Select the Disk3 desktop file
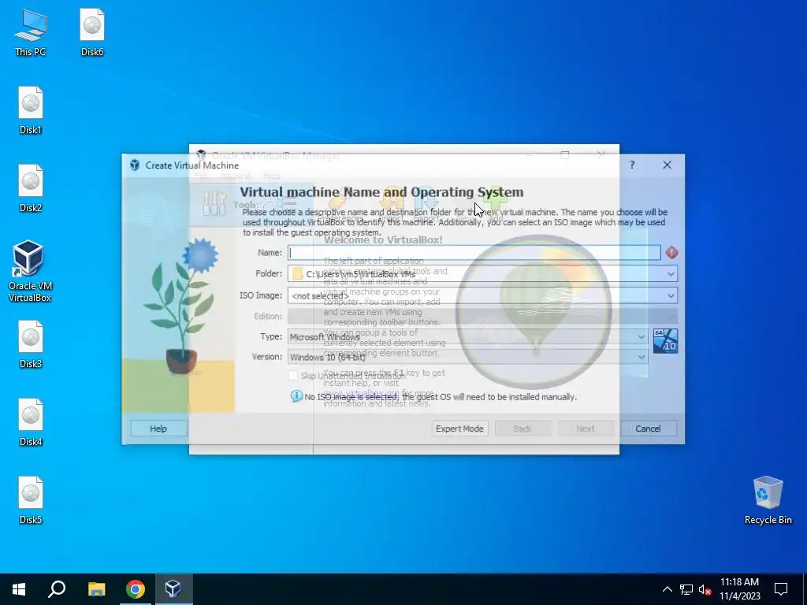807x605 pixels. click(x=31, y=345)
